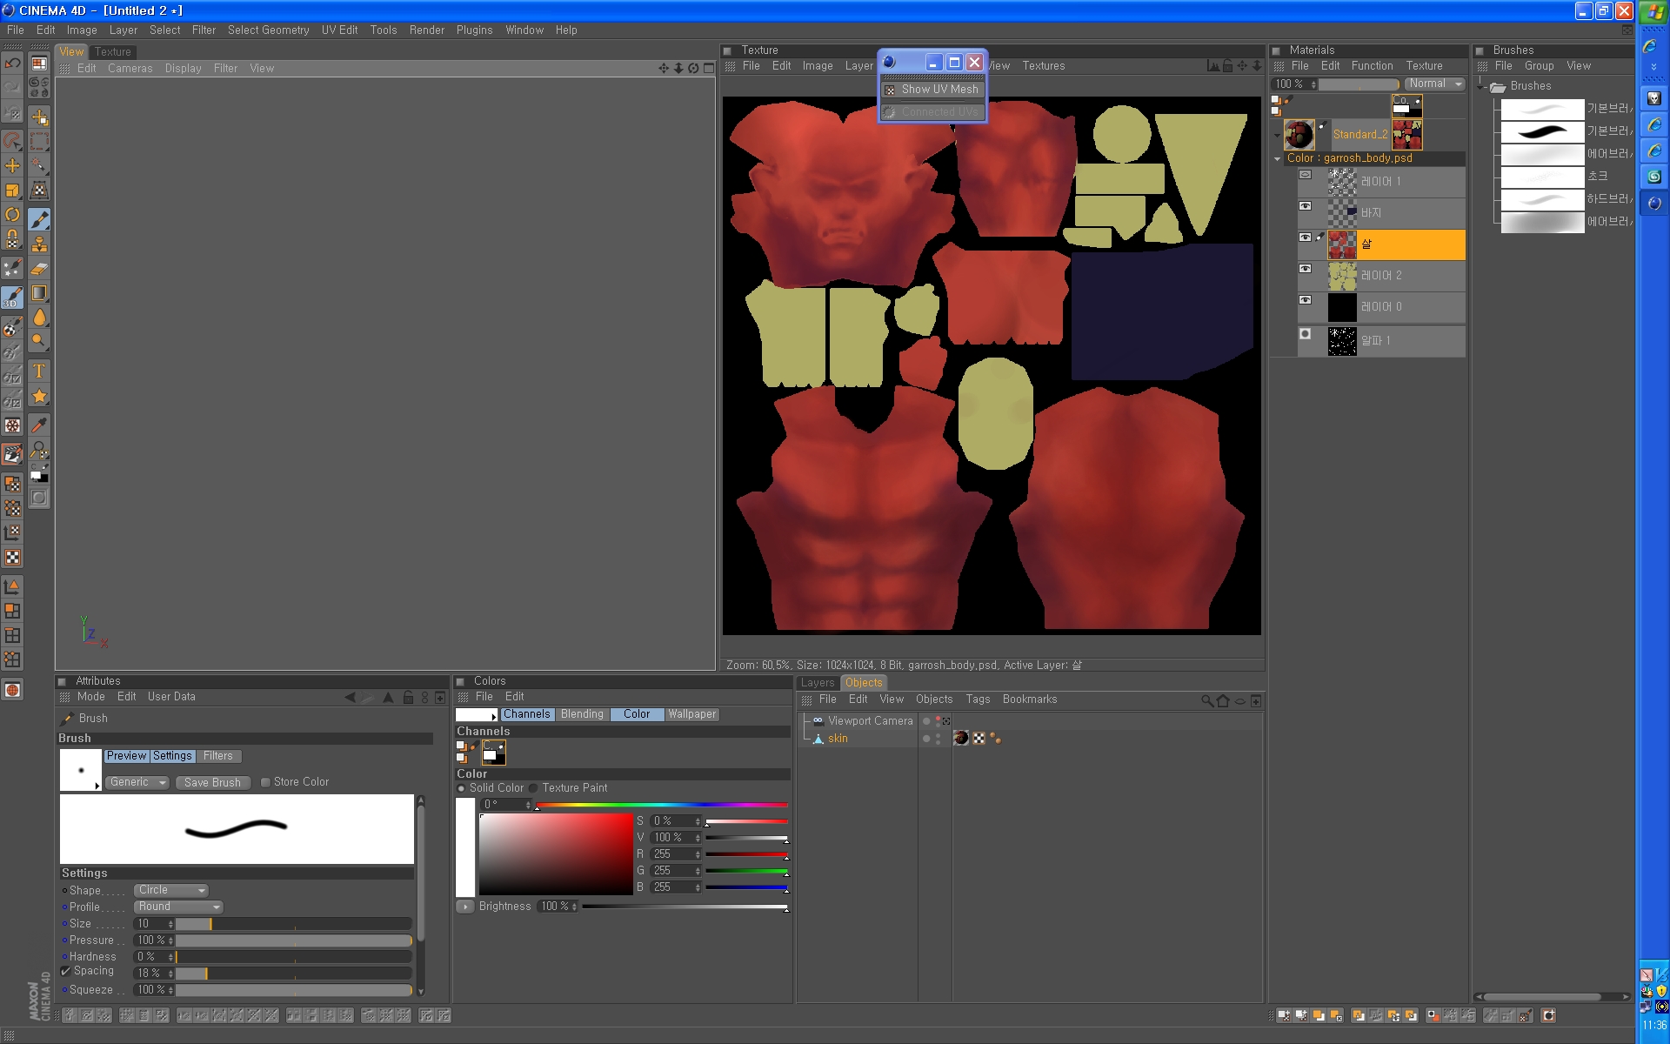Collapse the Brushes folder
The image size is (1670, 1044).
click(1480, 86)
